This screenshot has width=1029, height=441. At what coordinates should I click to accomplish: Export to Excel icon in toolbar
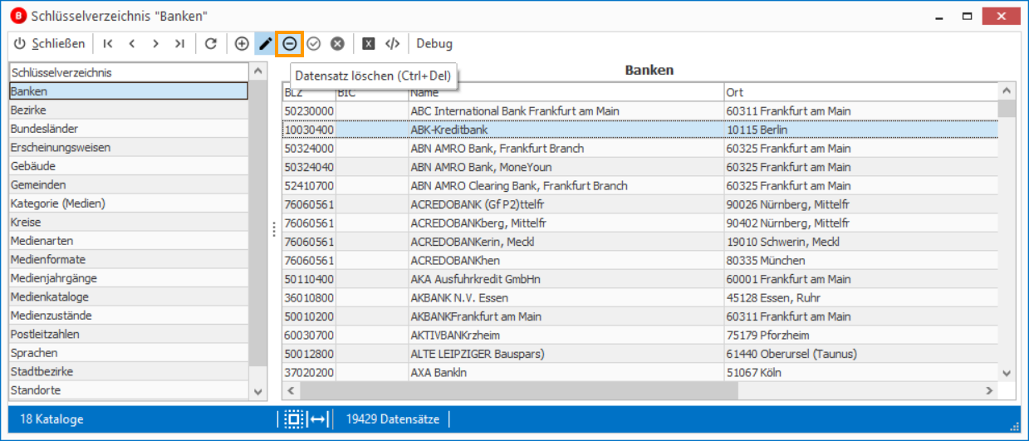tap(369, 44)
